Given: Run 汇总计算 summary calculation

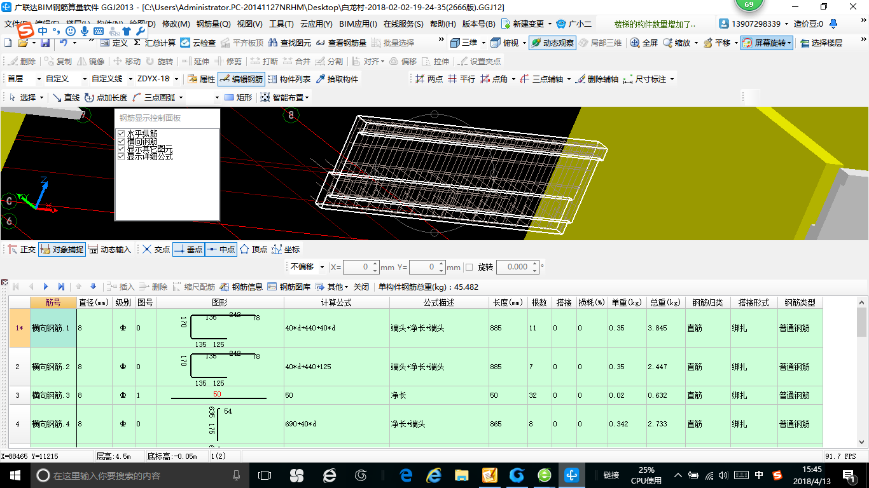Looking at the screenshot, I should 155,43.
